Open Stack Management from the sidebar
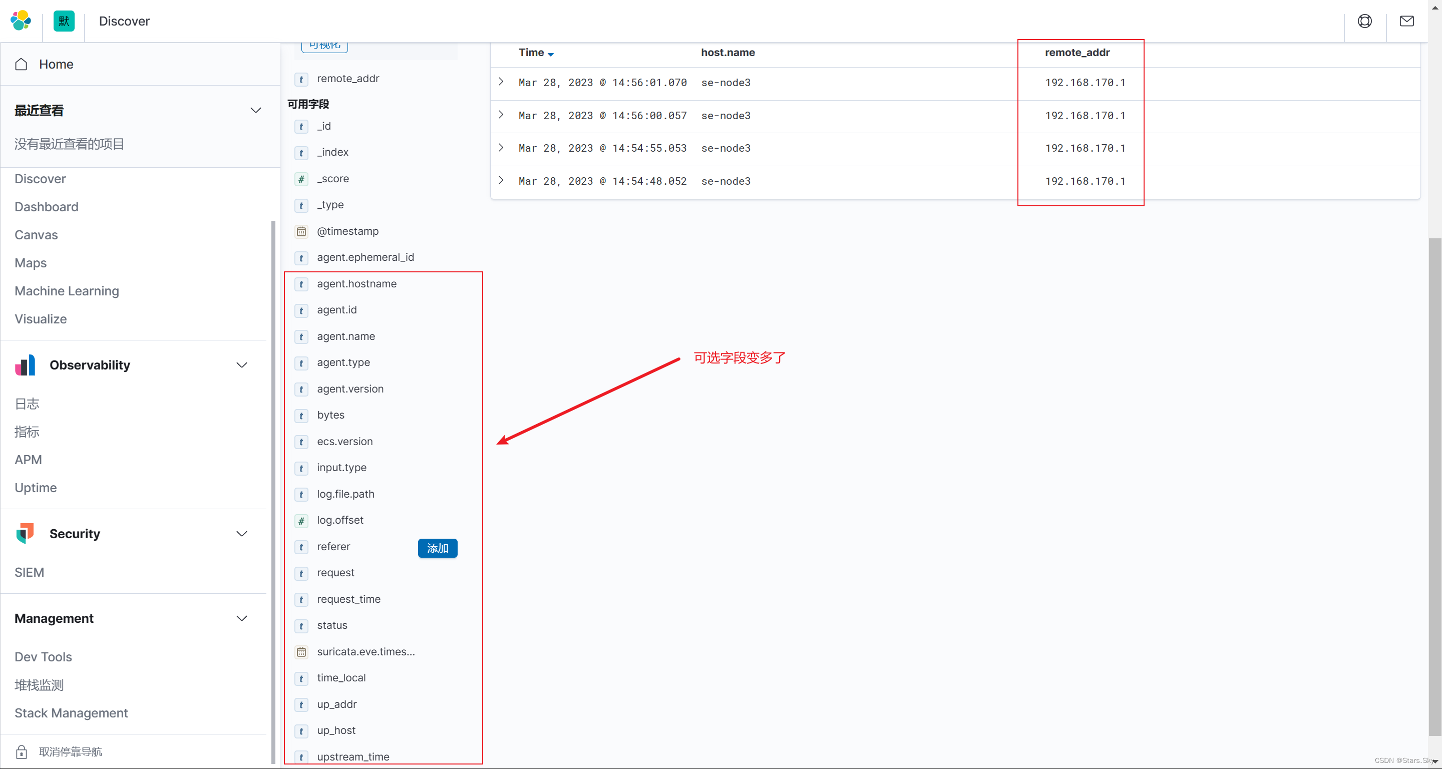1442x769 pixels. [71, 713]
